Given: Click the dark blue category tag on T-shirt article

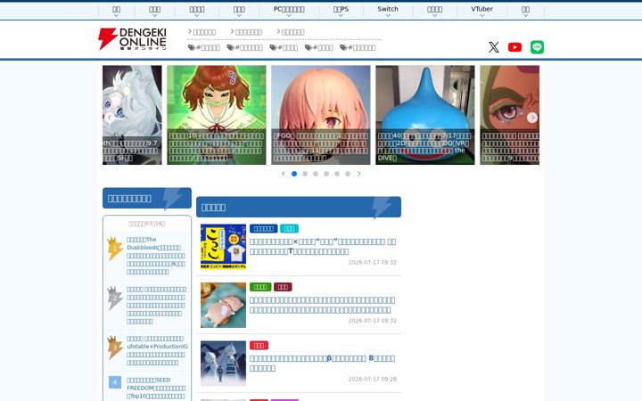Looking at the screenshot, I should coord(264,228).
